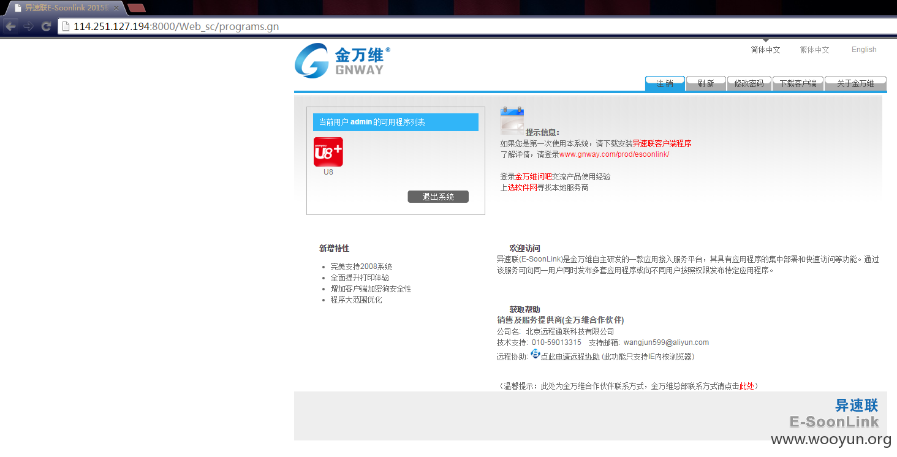Click the email wangjun599@aliyun.com
The height and width of the screenshot is (457, 897).
click(666, 342)
